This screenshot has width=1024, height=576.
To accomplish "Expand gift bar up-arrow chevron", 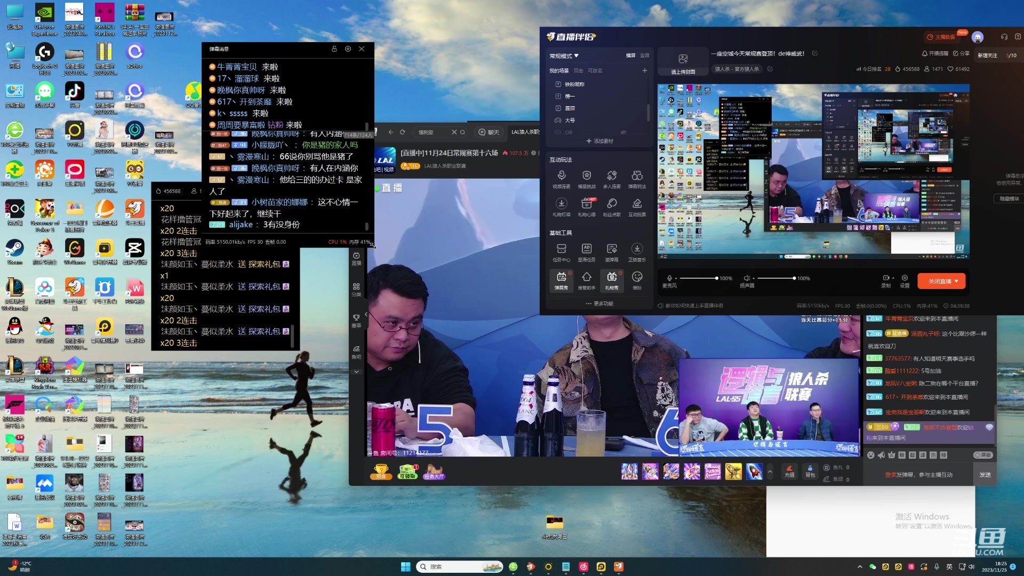I will [770, 471].
